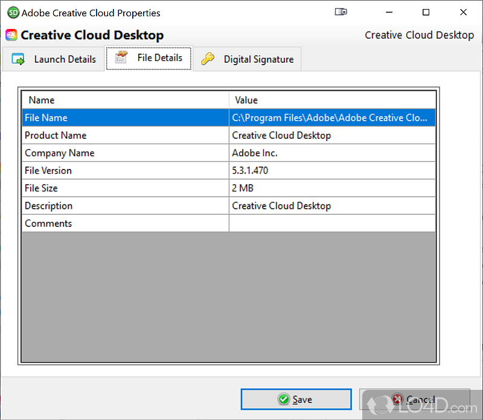Select the File Version 5.3.1.470 value
483x420 pixels.
point(250,171)
